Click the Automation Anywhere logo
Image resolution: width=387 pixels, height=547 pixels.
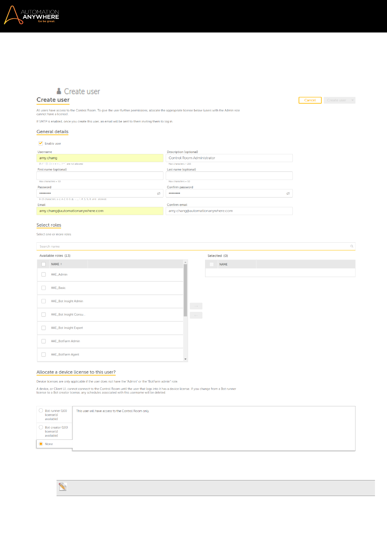point(32,15)
